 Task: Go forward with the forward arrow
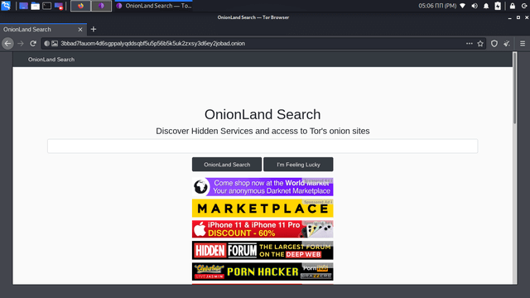tap(21, 44)
